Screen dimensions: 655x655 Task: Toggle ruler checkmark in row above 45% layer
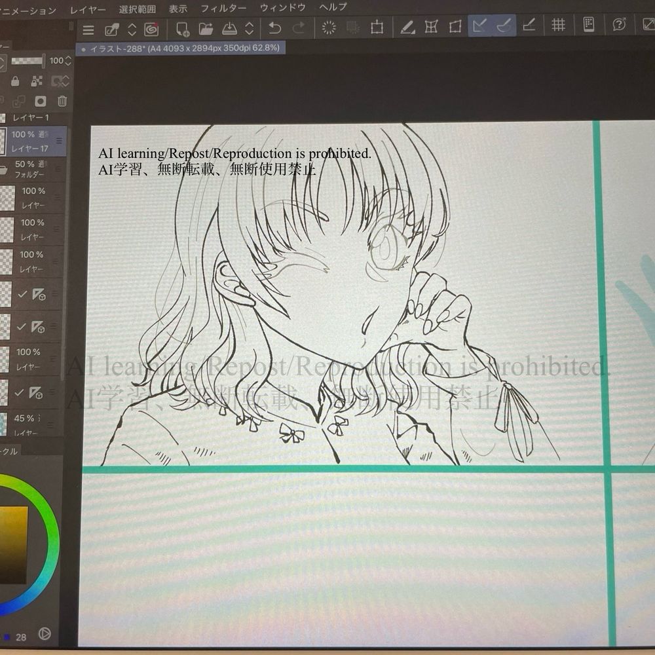click(x=19, y=392)
